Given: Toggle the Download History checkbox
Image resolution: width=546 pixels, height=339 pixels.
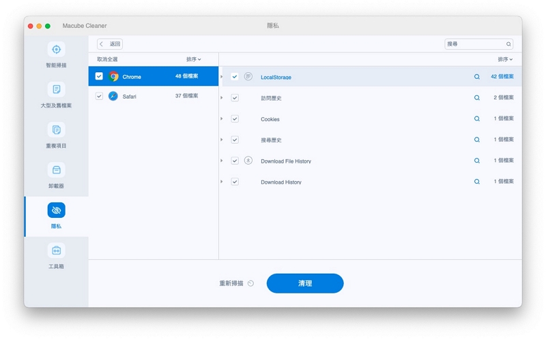Looking at the screenshot, I should click(235, 182).
